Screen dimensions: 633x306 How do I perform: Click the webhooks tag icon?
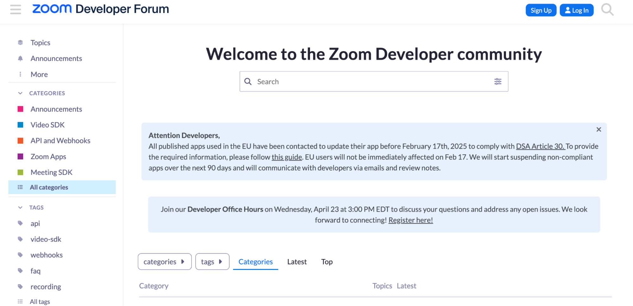click(20, 255)
